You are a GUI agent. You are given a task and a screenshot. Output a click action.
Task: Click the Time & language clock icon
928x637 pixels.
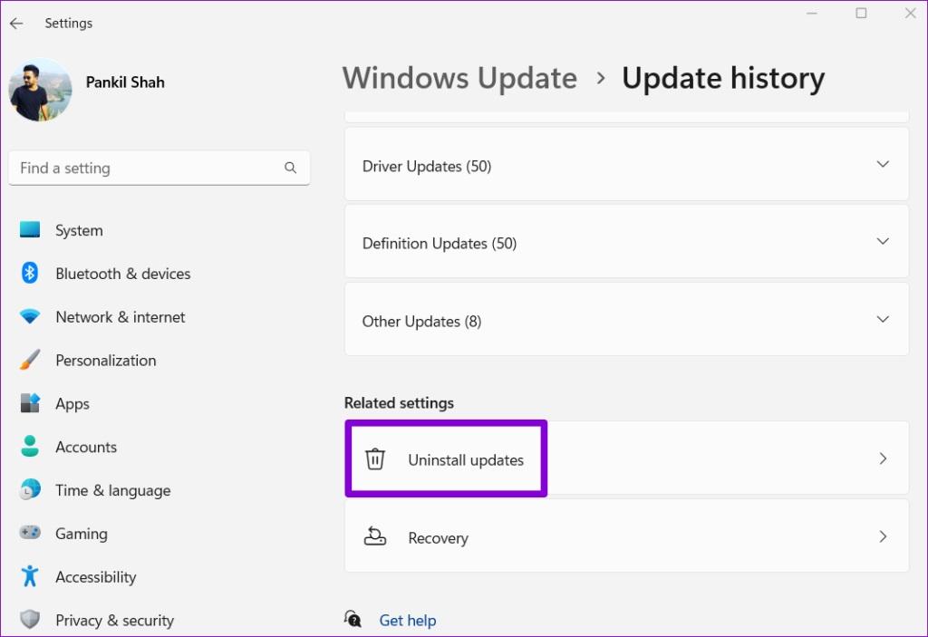click(x=30, y=489)
